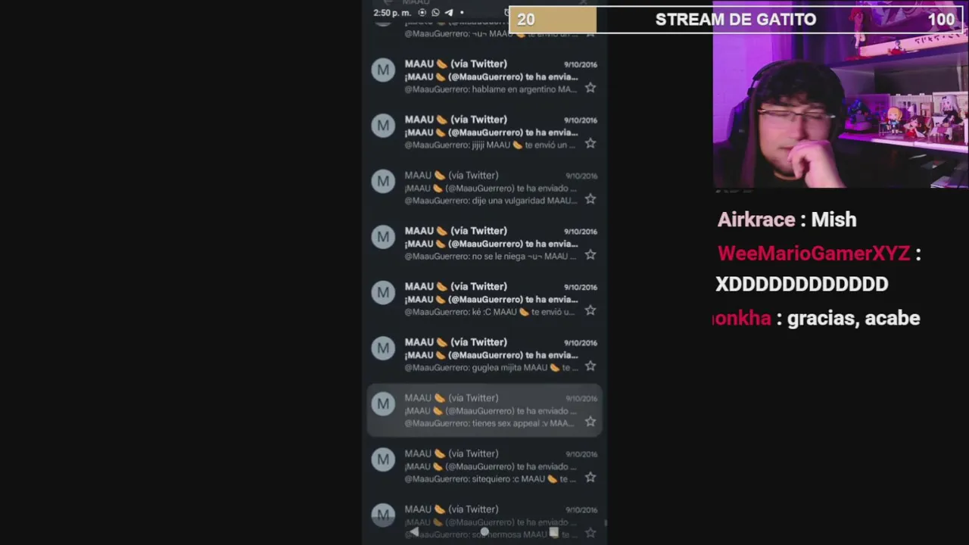Viewport: 969px width, 545px height.
Task: Open the 'no se le niega' email
Action: (484, 243)
